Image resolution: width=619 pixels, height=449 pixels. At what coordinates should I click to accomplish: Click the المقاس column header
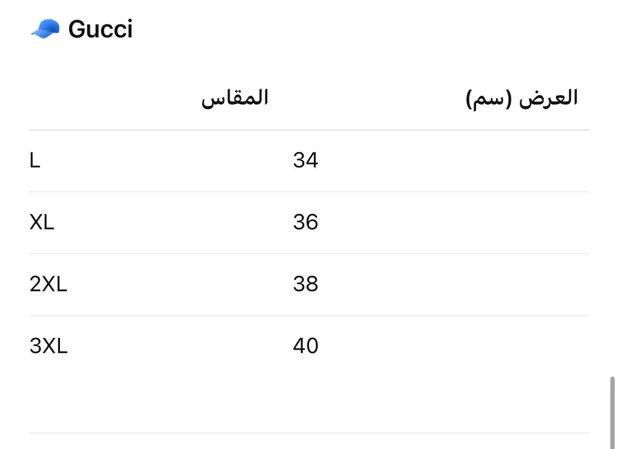coord(235,98)
